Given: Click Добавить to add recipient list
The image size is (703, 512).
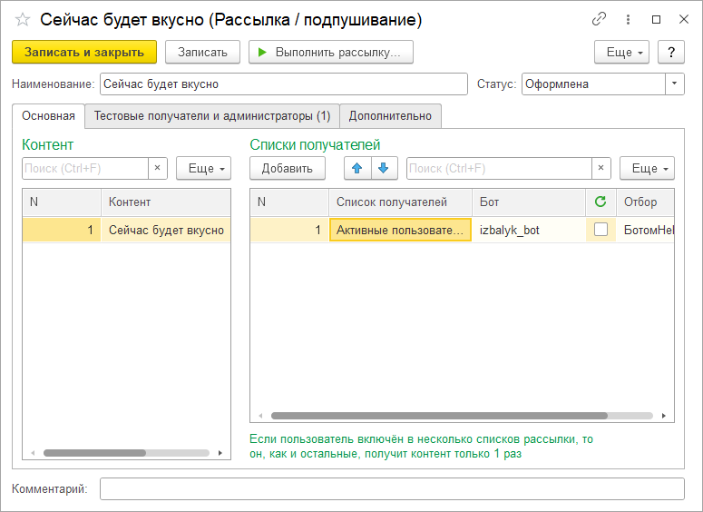Looking at the screenshot, I should pyautogui.click(x=288, y=168).
